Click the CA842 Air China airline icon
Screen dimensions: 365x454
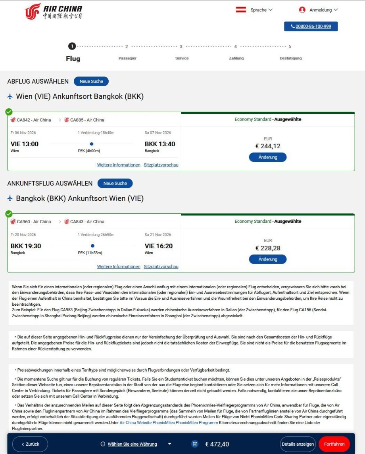(x=13, y=120)
